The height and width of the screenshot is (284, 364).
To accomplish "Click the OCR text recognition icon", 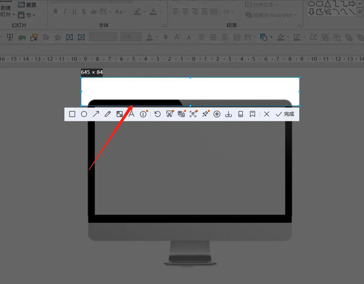I will click(x=194, y=114).
